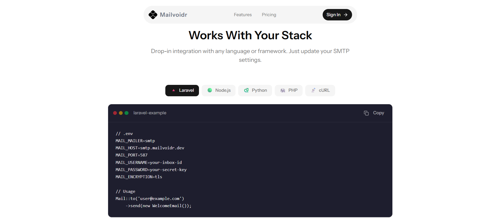Click the MAIL_ENCRYPTION=tls line
The width and height of the screenshot is (501, 218).
(139, 177)
